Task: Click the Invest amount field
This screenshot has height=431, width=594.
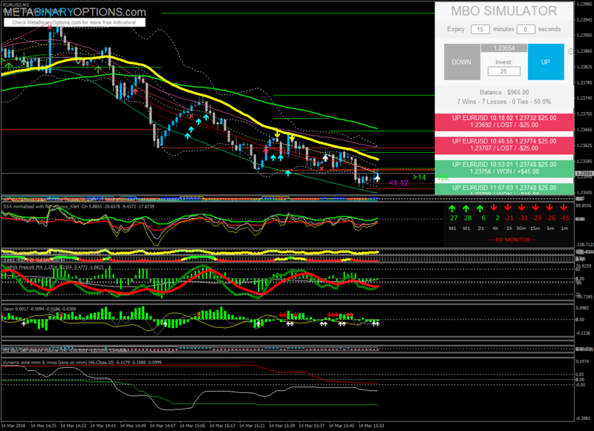Action: [503, 72]
